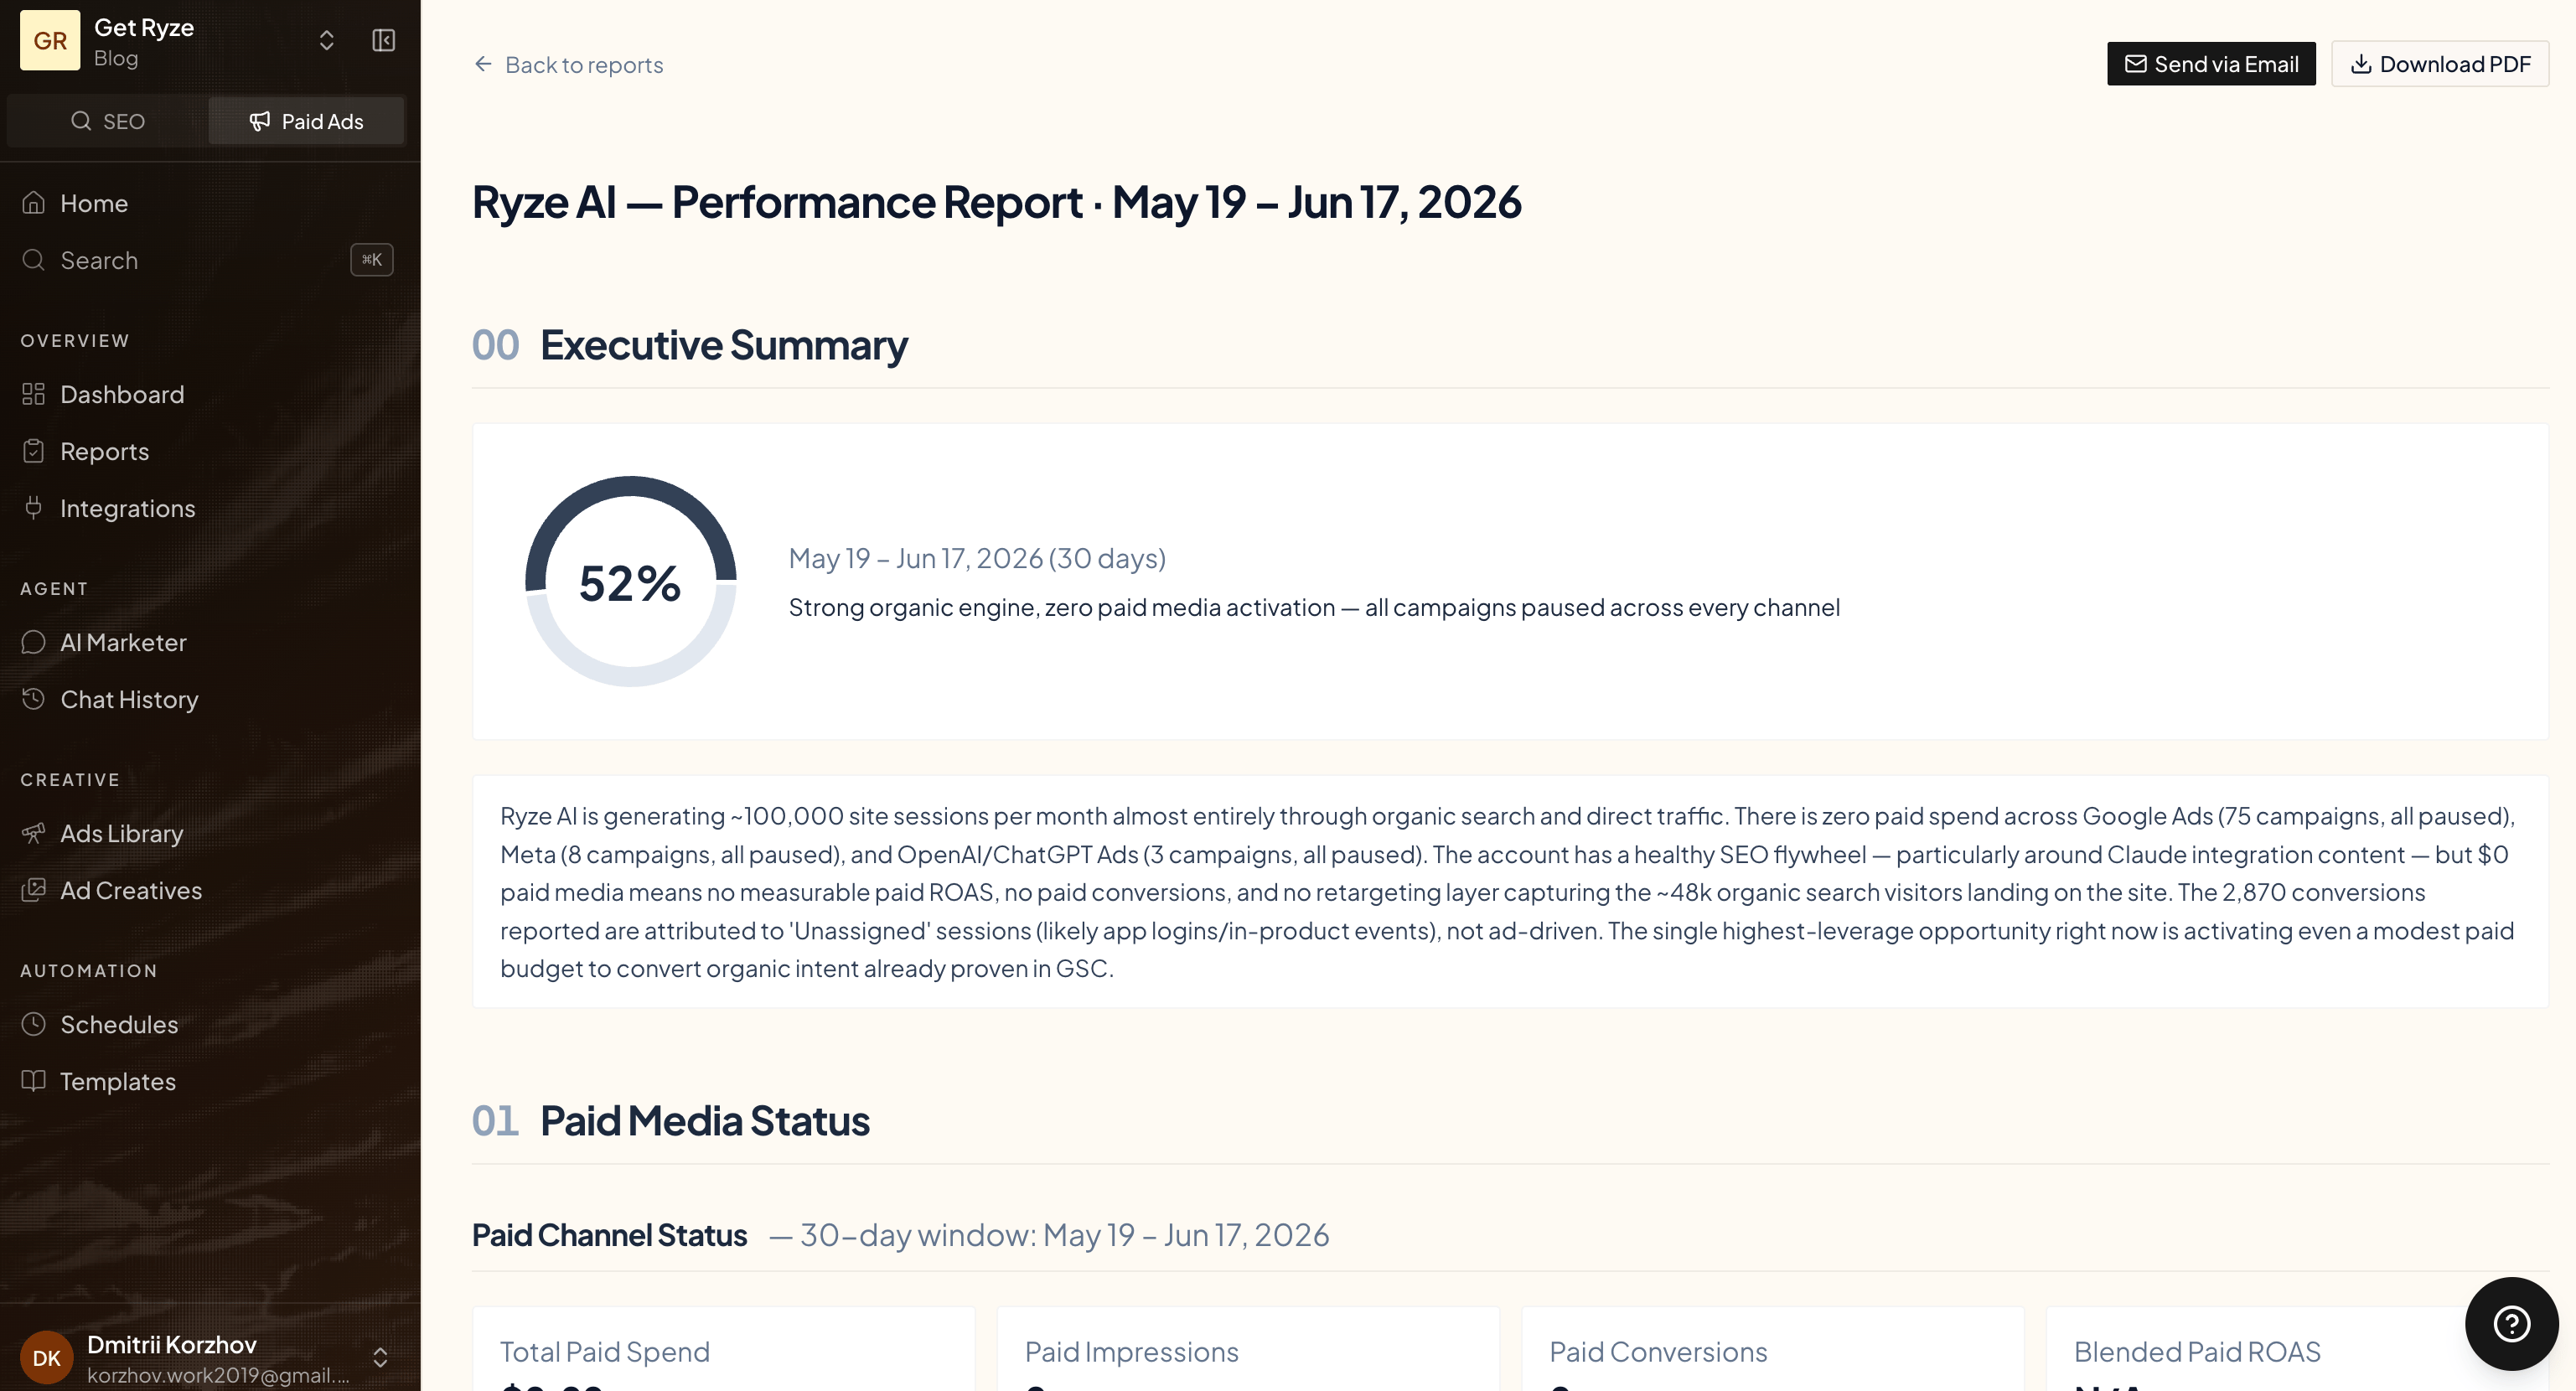
Task: Click the GR workspace logo avatar
Action: point(50,40)
